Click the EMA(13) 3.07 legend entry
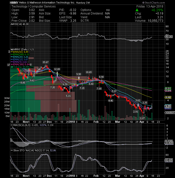Viewport: 175px width, 178px height. [x=19, y=59]
